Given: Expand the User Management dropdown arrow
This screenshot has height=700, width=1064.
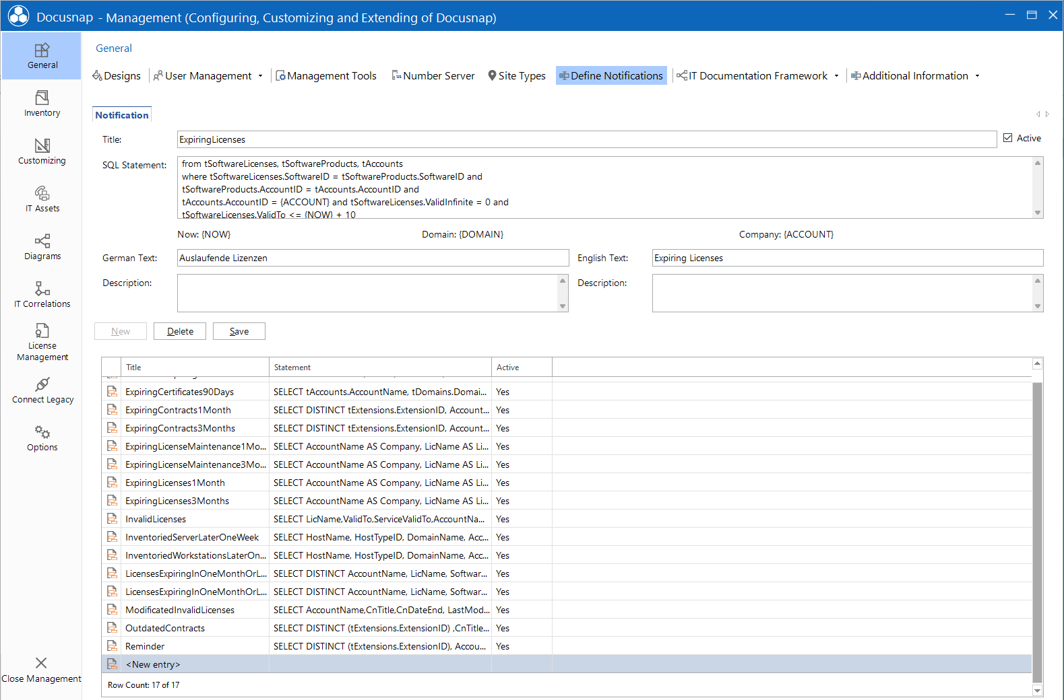Looking at the screenshot, I should click(x=260, y=76).
